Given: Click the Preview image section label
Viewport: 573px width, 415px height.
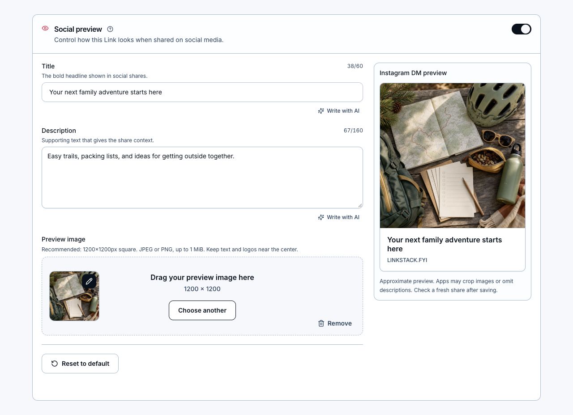Looking at the screenshot, I should pyautogui.click(x=64, y=239).
